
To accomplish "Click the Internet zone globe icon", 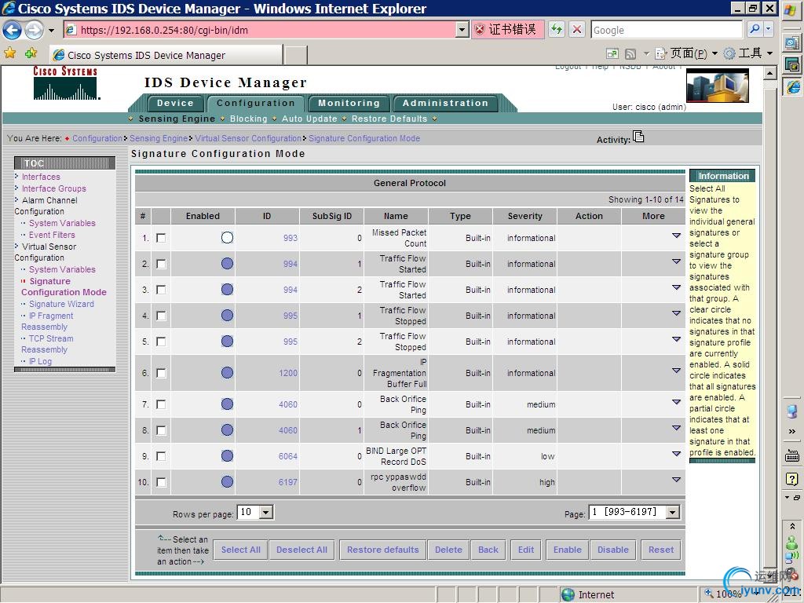I will click(x=568, y=595).
